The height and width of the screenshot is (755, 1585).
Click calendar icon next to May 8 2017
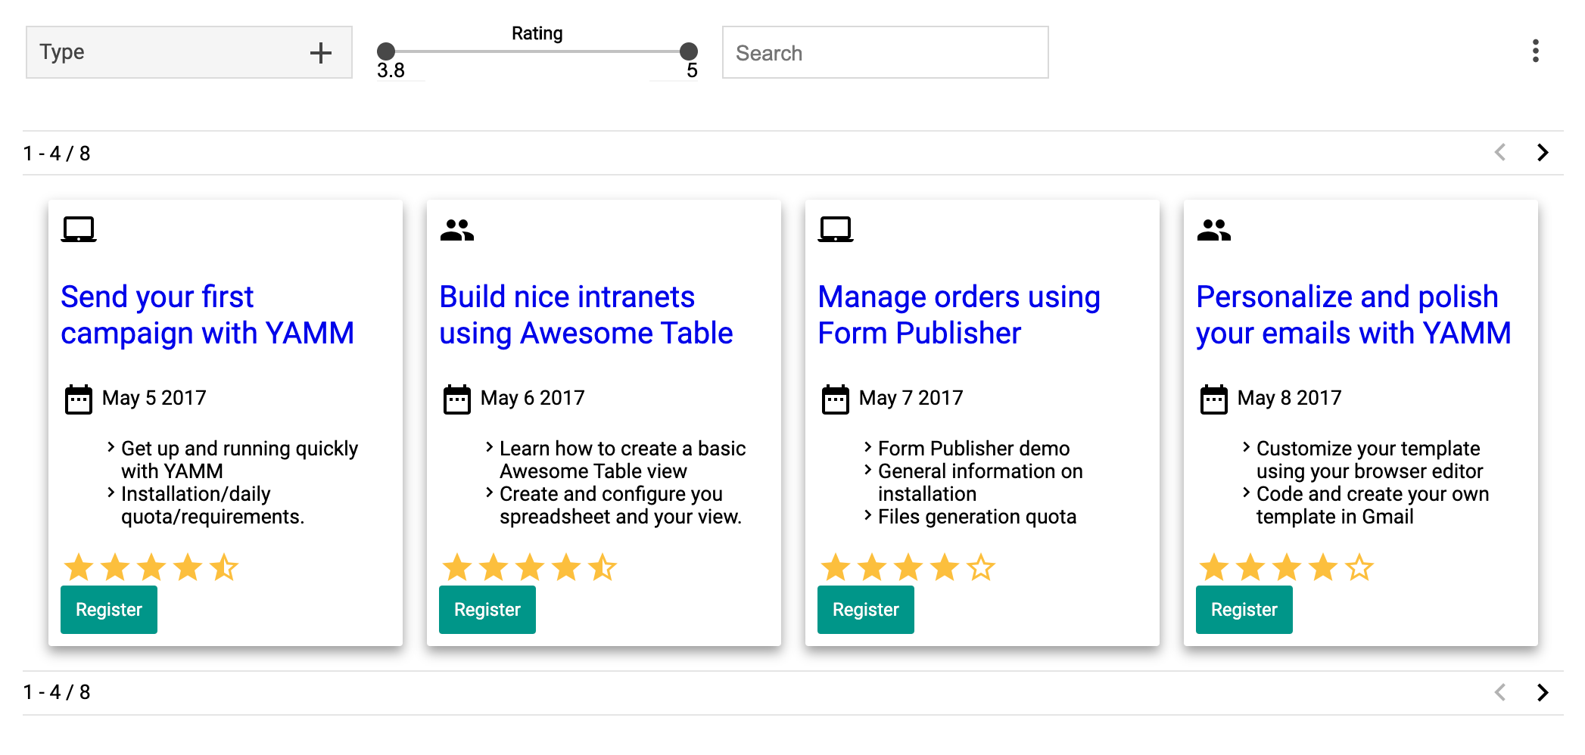pyautogui.click(x=1214, y=399)
